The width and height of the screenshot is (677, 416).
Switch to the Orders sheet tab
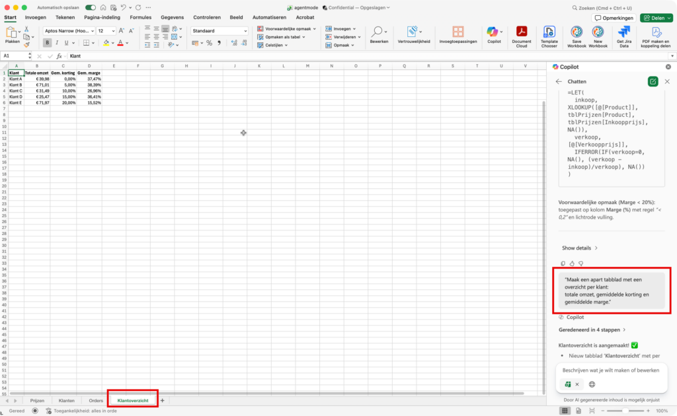coord(96,400)
